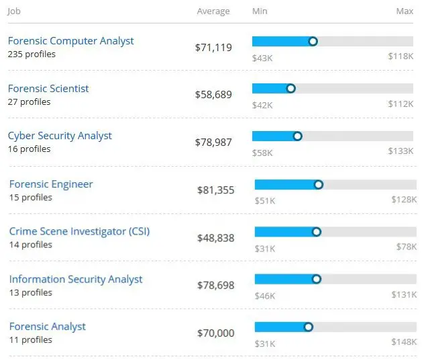Viewport: 422px width, 359px height.
Task: Click Crime Scene Investigator salary range marker
Action: tap(317, 232)
